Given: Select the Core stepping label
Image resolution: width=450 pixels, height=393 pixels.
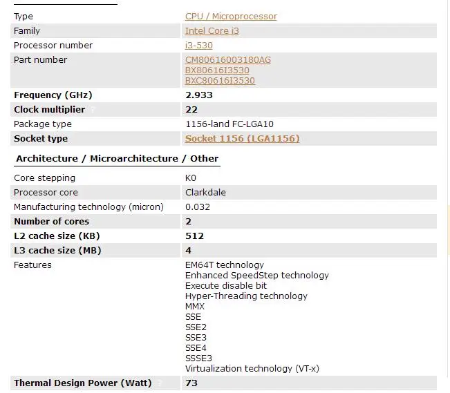Looking at the screenshot, I should pyautogui.click(x=44, y=178).
